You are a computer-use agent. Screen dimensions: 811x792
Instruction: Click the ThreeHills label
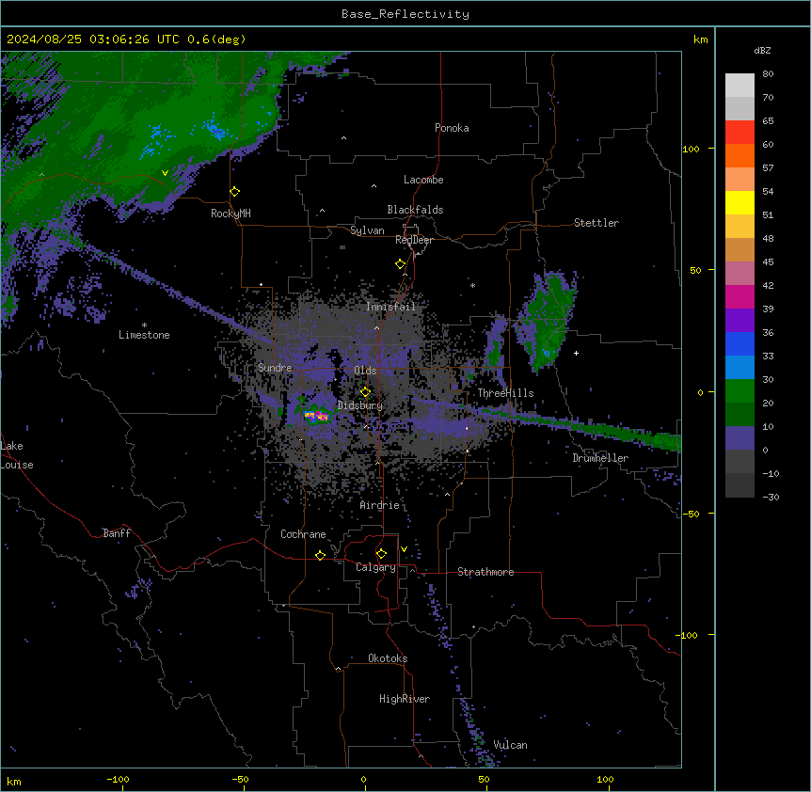coord(505,393)
